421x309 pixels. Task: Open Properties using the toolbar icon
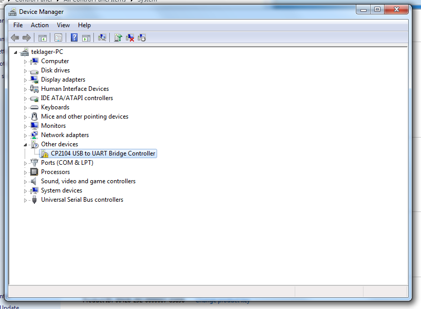click(58, 37)
